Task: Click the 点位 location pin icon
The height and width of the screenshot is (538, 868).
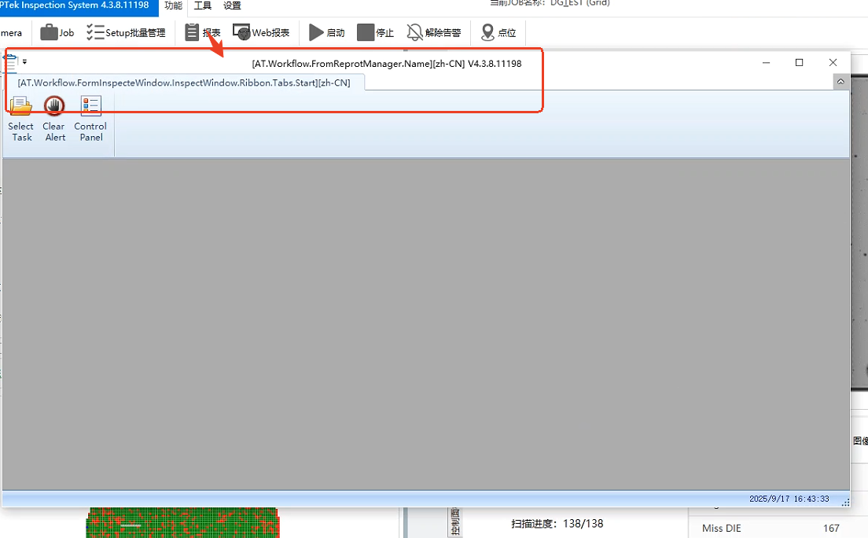Action: click(x=487, y=32)
